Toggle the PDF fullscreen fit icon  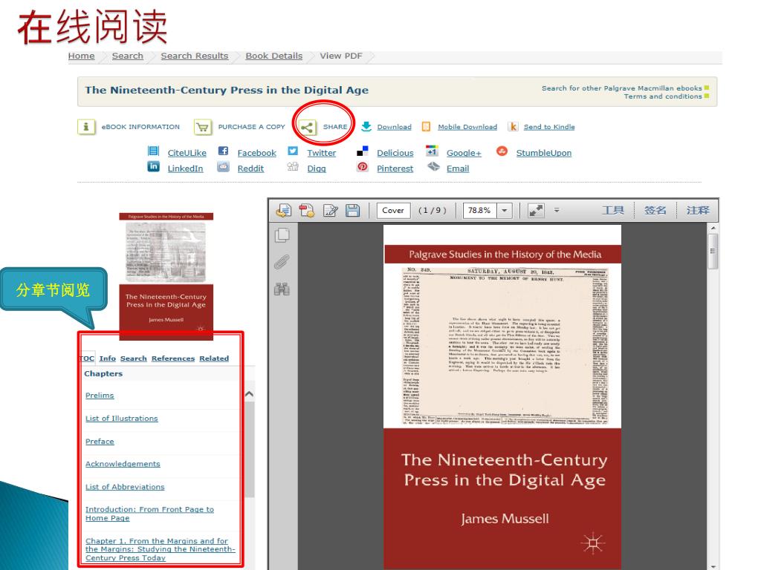(537, 210)
